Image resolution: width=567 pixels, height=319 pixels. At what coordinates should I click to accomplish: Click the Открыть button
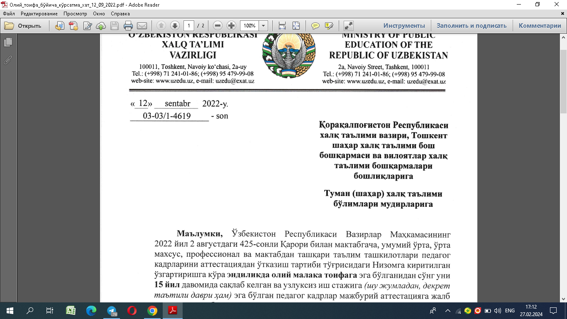pyautogui.click(x=23, y=26)
